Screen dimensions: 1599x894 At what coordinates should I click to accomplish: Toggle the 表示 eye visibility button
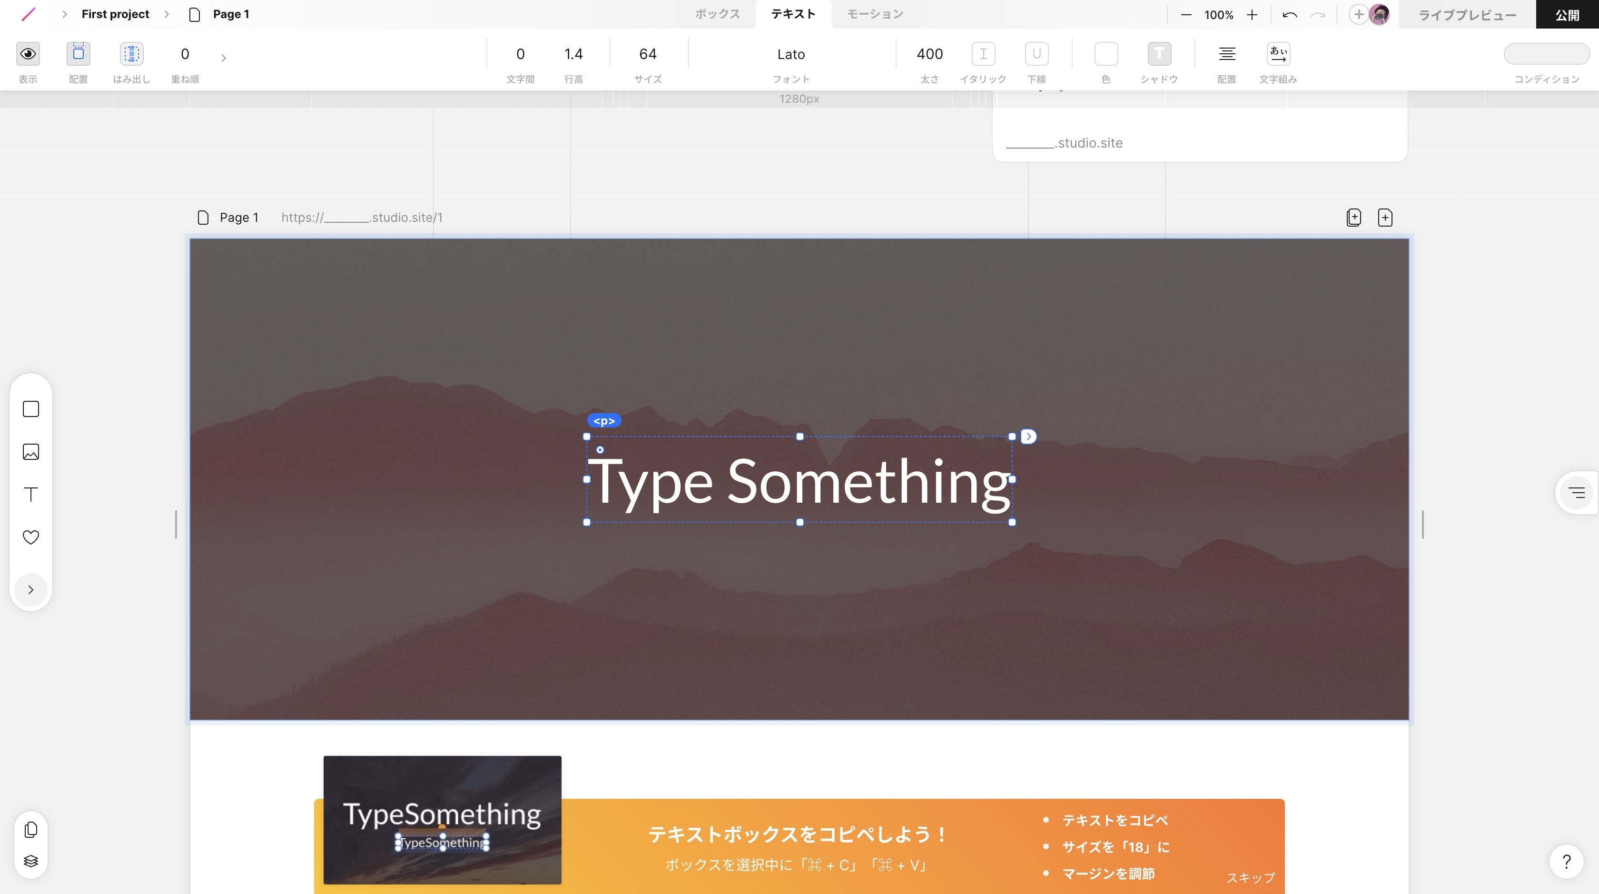point(27,54)
